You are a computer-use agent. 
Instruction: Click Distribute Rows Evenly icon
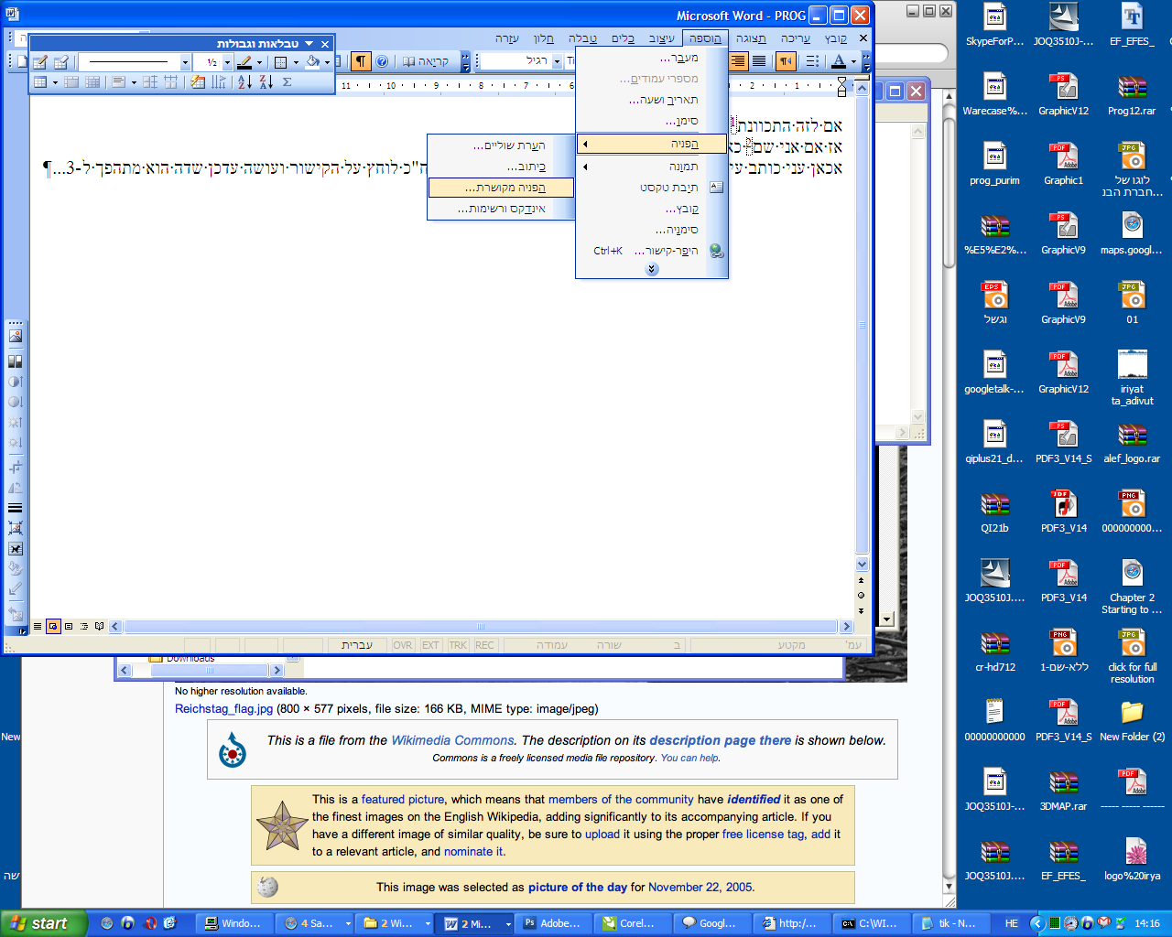[150, 82]
